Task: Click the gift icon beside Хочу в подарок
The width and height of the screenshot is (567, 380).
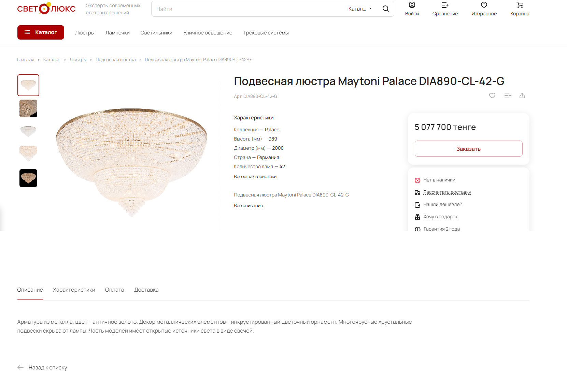Action: point(417,217)
